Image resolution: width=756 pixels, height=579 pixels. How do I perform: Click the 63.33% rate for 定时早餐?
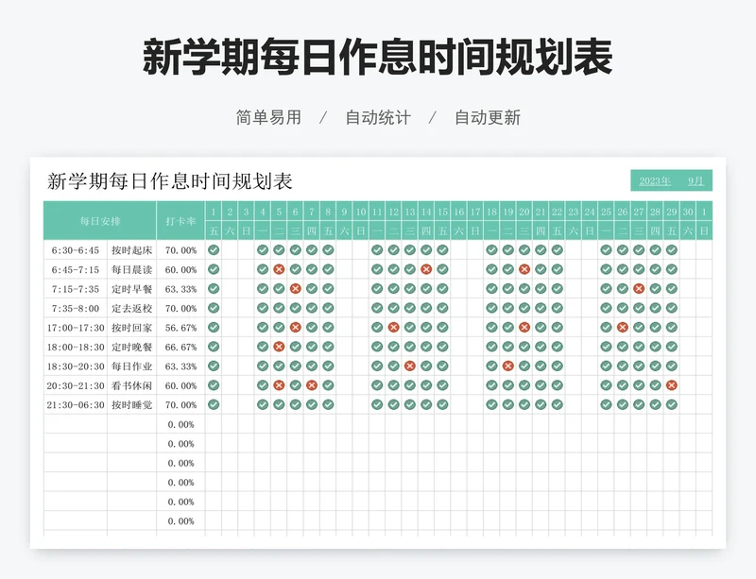tap(180, 289)
